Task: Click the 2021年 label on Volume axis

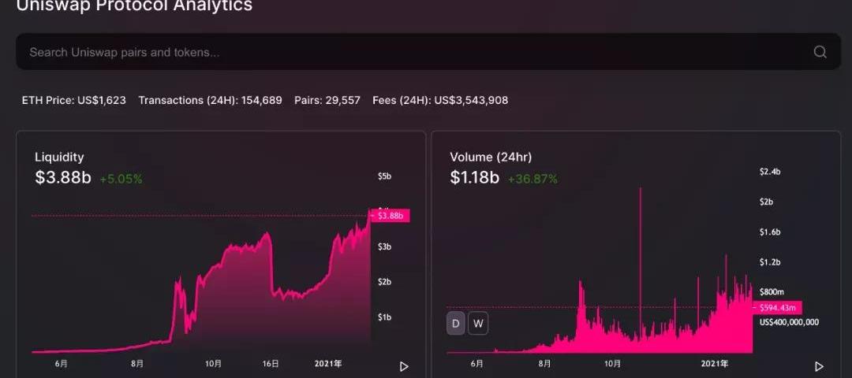Action: [714, 363]
